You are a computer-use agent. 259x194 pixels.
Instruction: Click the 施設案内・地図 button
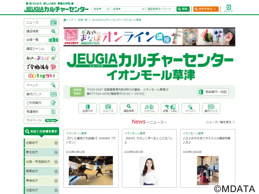(x=213, y=92)
